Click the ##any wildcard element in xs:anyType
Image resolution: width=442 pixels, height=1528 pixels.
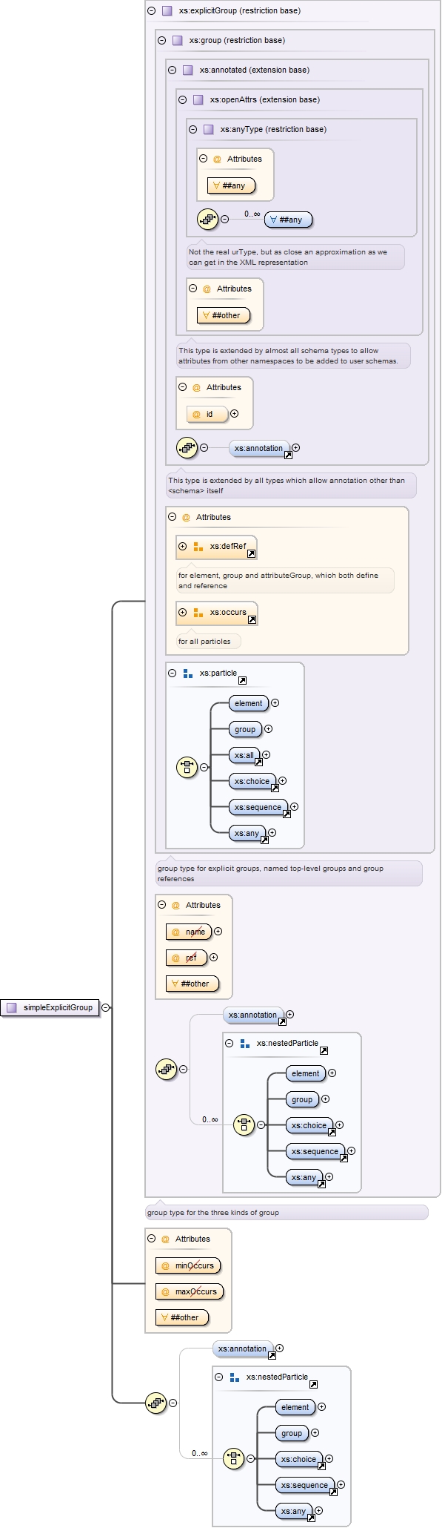coord(289,220)
